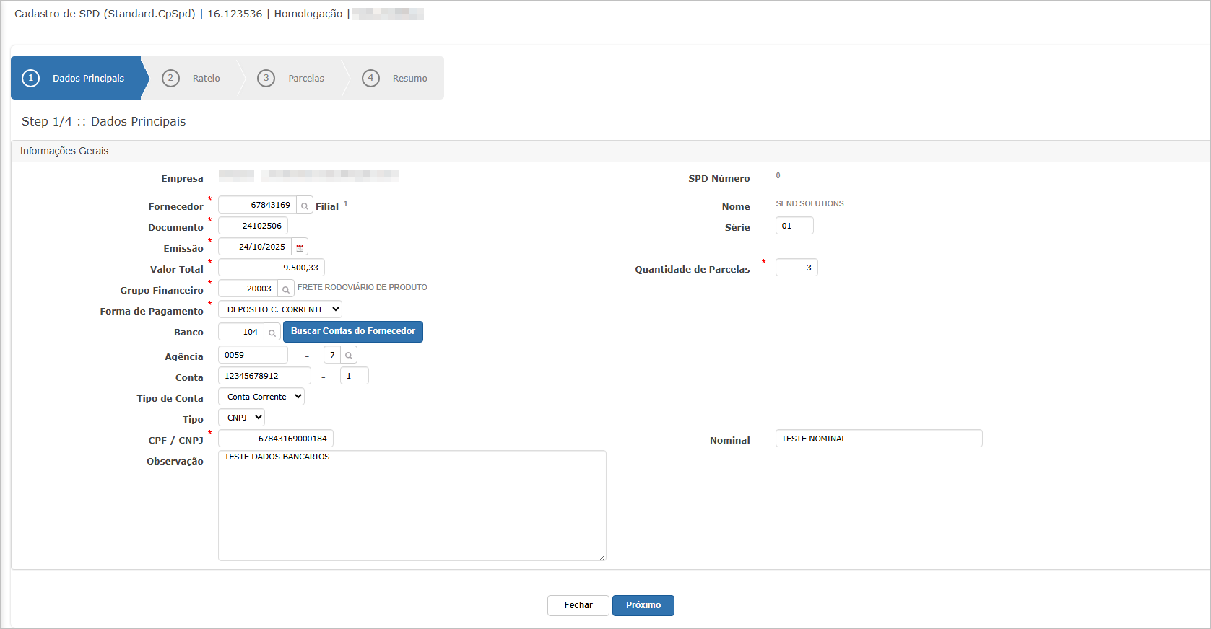Select the Dados Principais step
Screen dimensions: 1211x629
[x=76, y=78]
